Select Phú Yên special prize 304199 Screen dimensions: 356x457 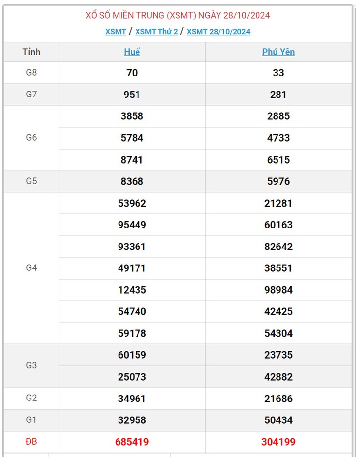coord(278,442)
